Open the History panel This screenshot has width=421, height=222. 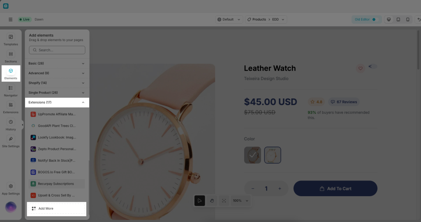11,125
